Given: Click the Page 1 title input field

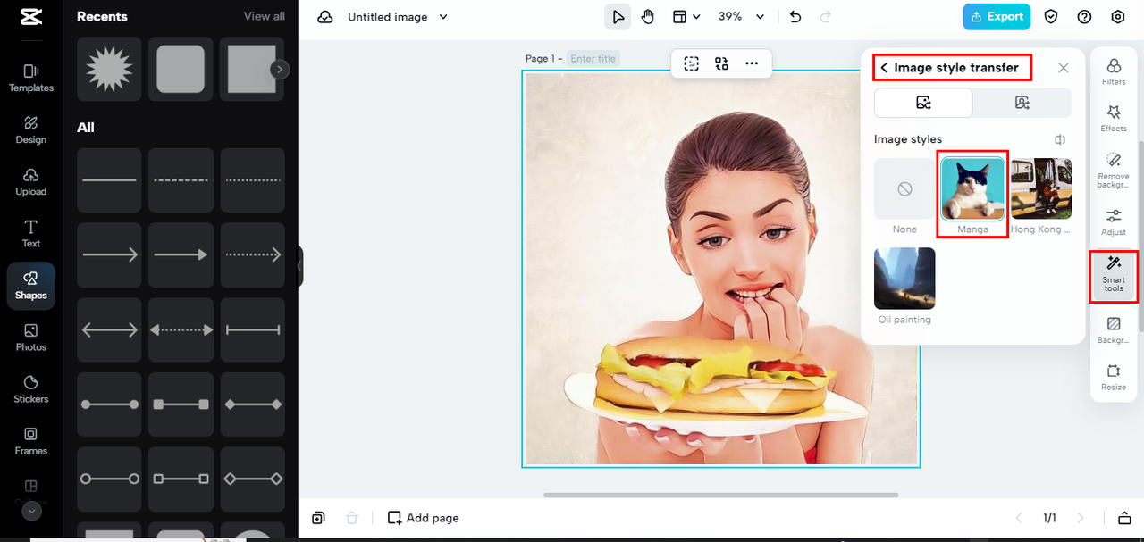Looking at the screenshot, I should click(x=593, y=58).
